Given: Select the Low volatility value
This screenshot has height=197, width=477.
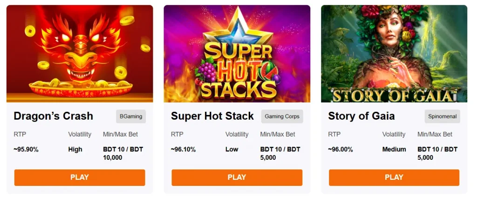Looking at the screenshot, I should click(x=232, y=149).
